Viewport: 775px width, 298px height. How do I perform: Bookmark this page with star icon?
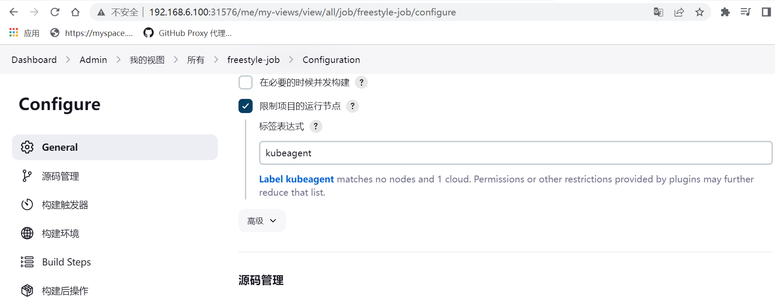pyautogui.click(x=700, y=12)
